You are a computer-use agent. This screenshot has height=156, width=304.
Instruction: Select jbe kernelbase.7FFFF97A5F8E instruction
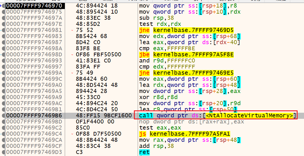(x=186, y=55)
